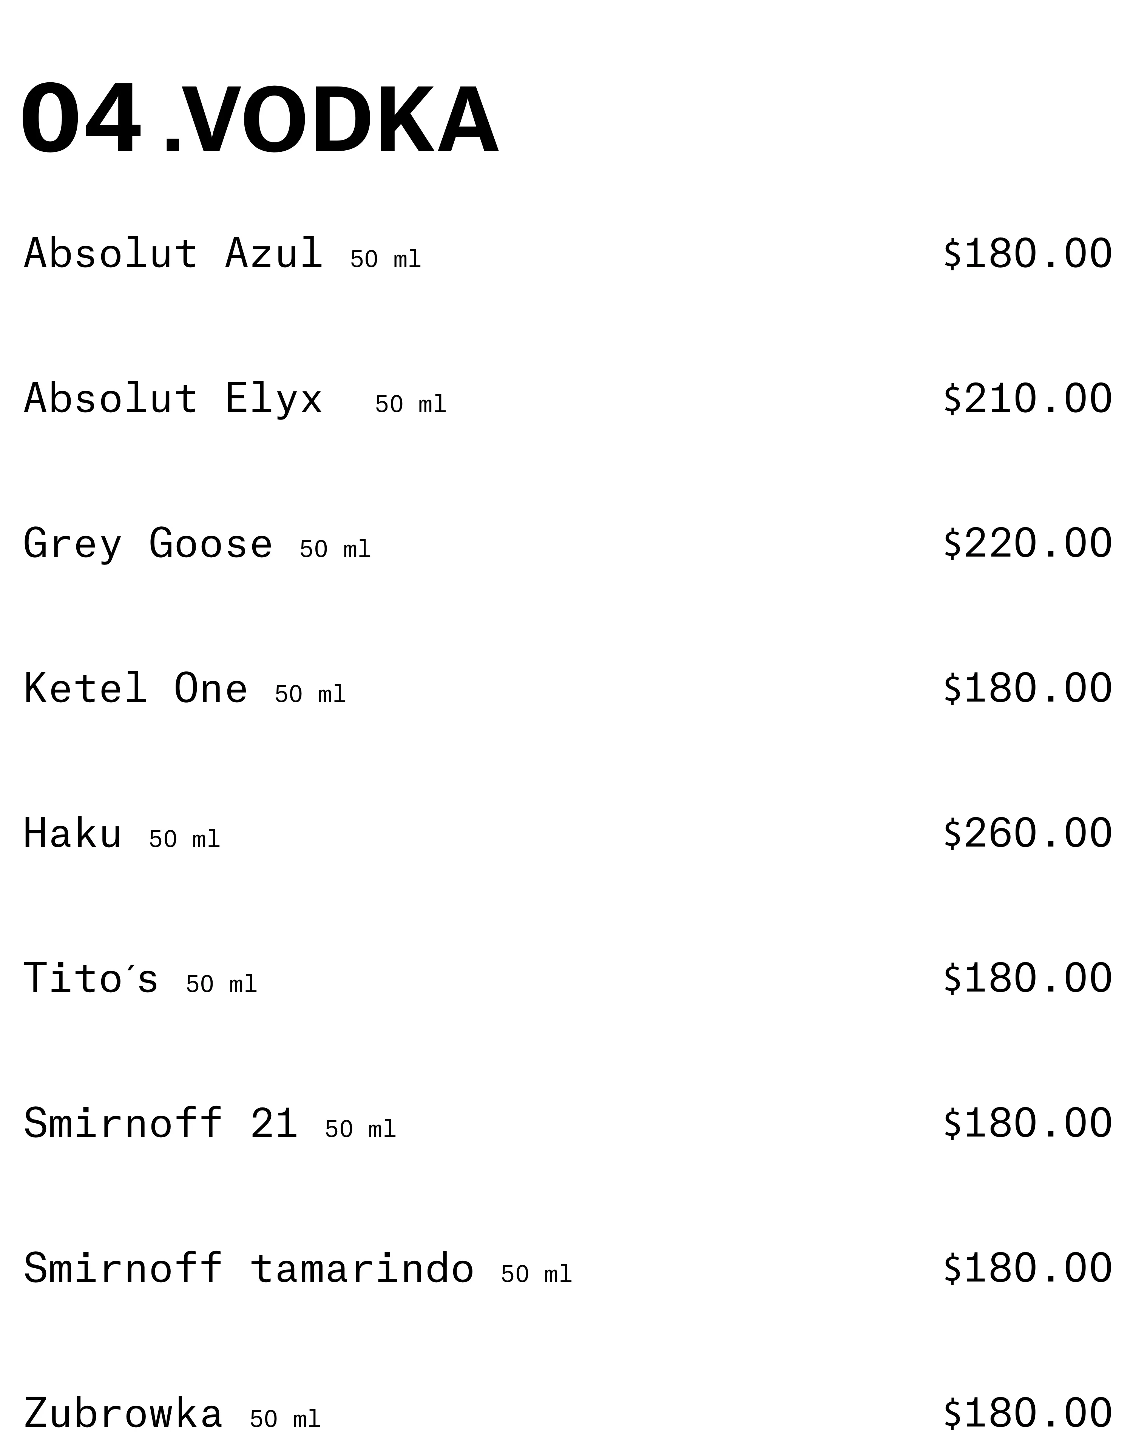
Task: Click the Grey Goose $220.00 price
Action: (x=1028, y=543)
